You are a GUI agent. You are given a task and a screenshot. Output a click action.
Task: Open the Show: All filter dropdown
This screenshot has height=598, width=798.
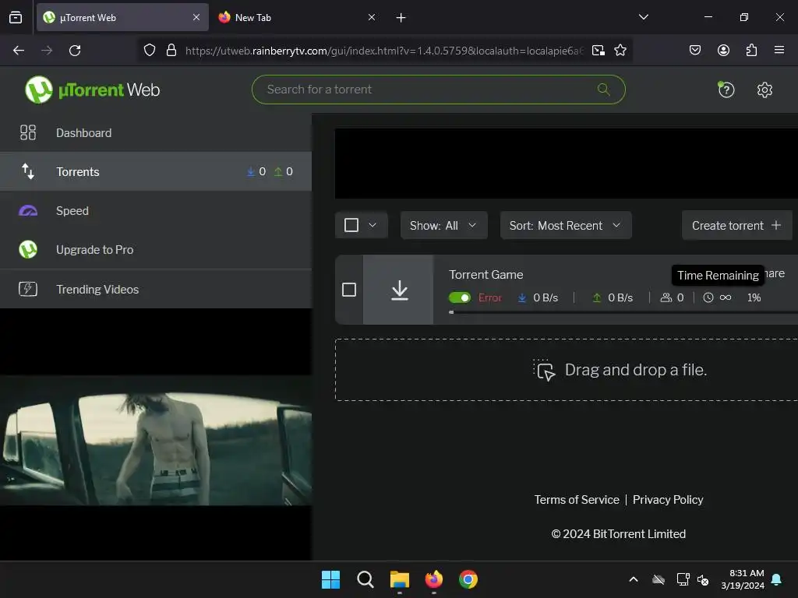point(443,225)
